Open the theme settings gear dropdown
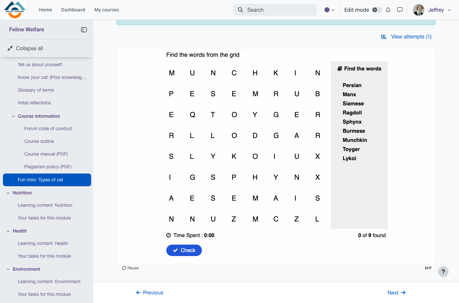 pyautogui.click(x=329, y=10)
